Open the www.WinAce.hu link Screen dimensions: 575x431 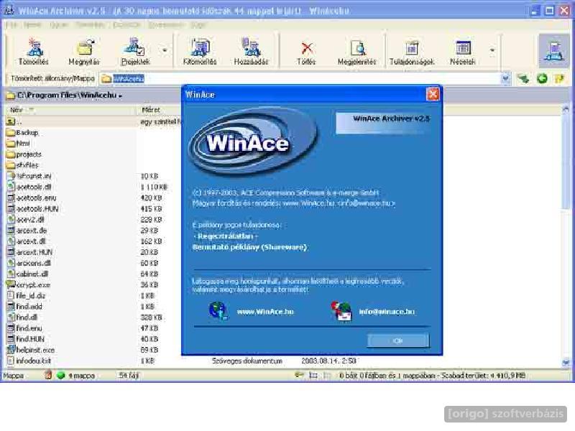(265, 312)
